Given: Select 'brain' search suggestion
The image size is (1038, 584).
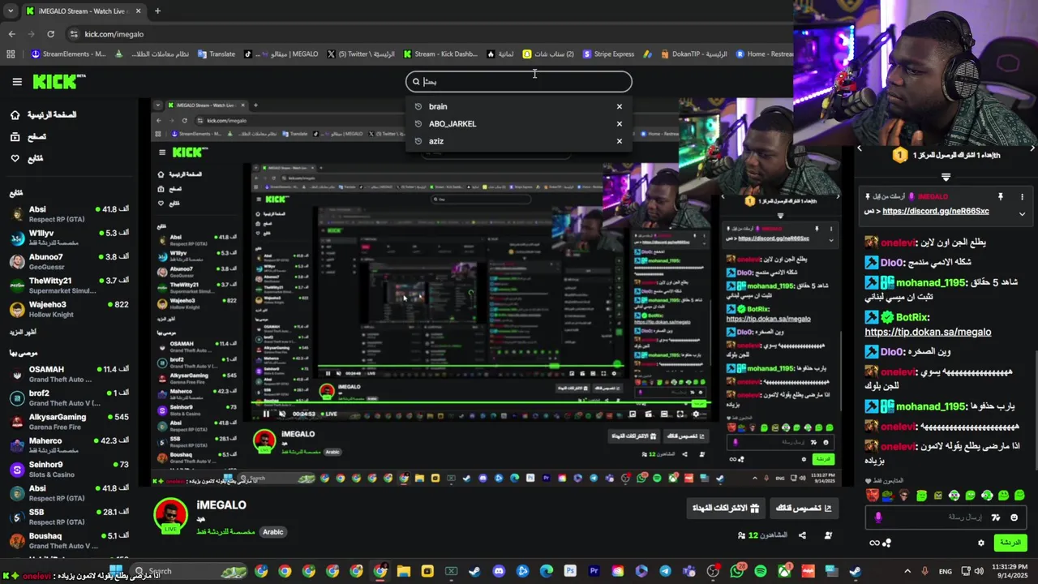Looking at the screenshot, I should click(x=519, y=106).
